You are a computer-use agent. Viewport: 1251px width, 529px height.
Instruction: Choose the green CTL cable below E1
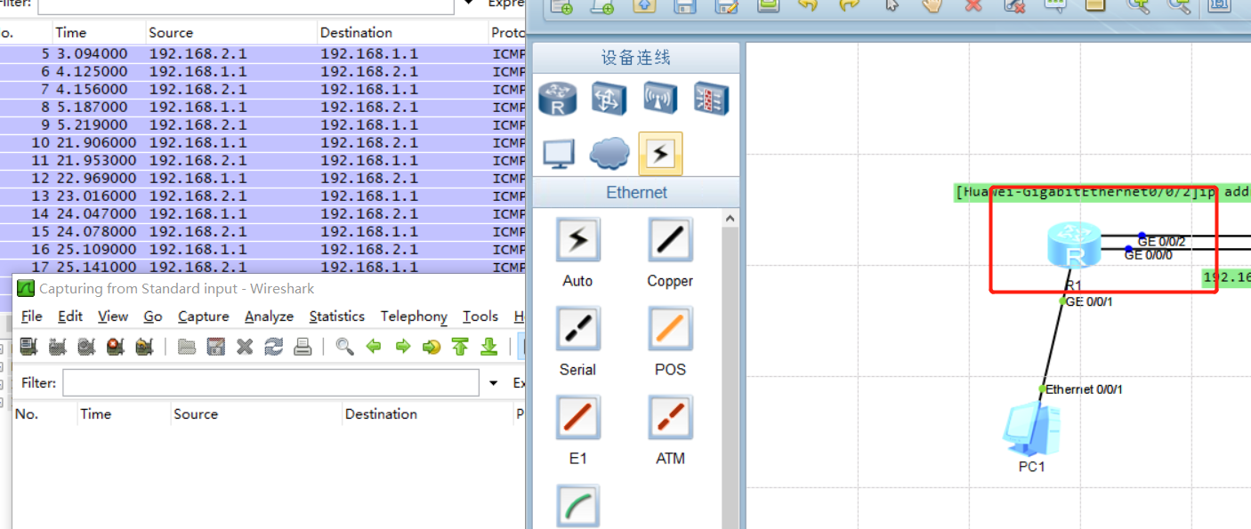pos(577,506)
